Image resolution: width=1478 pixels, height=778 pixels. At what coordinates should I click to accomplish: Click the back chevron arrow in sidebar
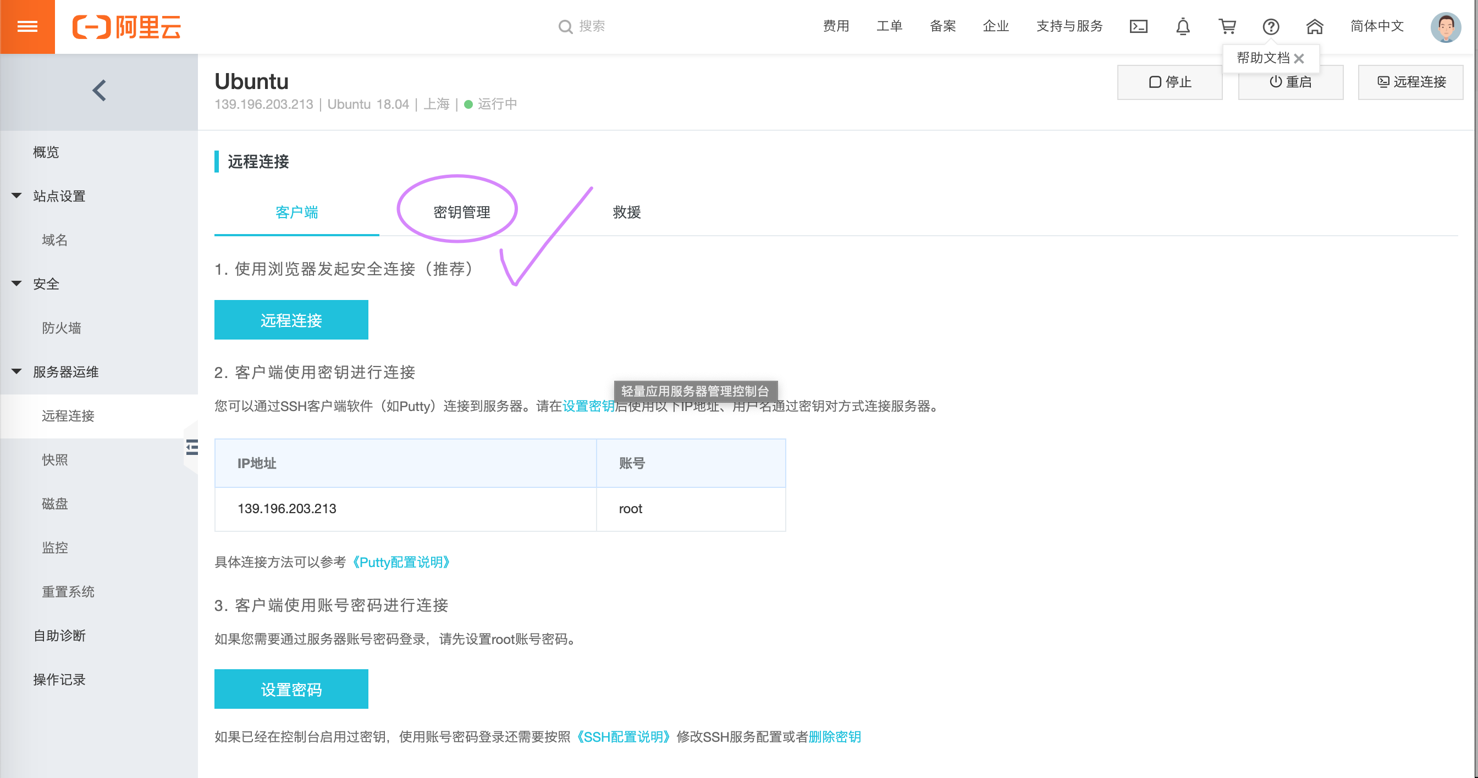pos(100,91)
